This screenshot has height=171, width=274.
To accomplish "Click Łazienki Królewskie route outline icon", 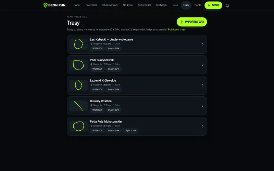I will (78, 85).
